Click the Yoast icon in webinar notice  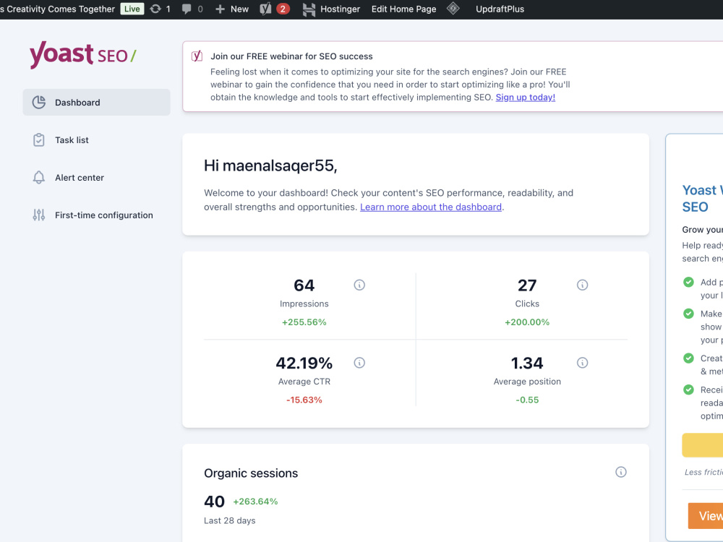(197, 56)
